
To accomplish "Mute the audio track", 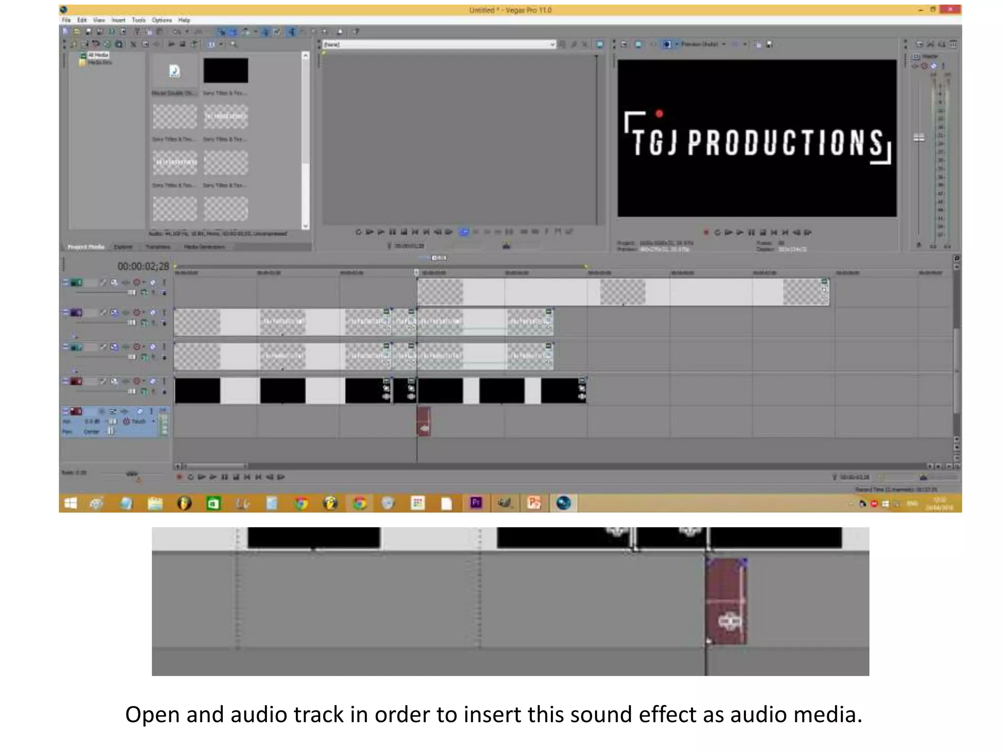I will tap(140, 411).
